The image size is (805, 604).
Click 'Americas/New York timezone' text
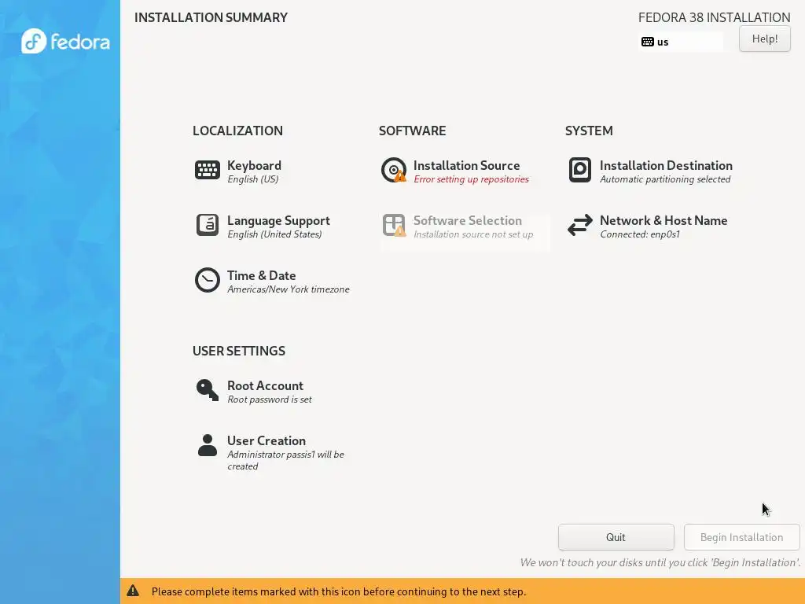pyautogui.click(x=288, y=289)
